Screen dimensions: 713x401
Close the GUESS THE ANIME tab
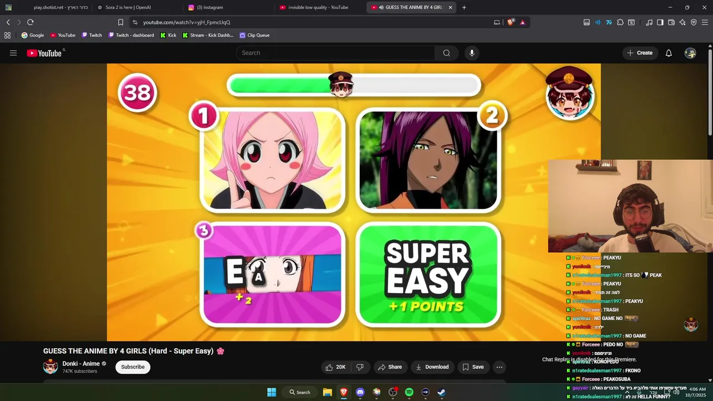pos(450,7)
